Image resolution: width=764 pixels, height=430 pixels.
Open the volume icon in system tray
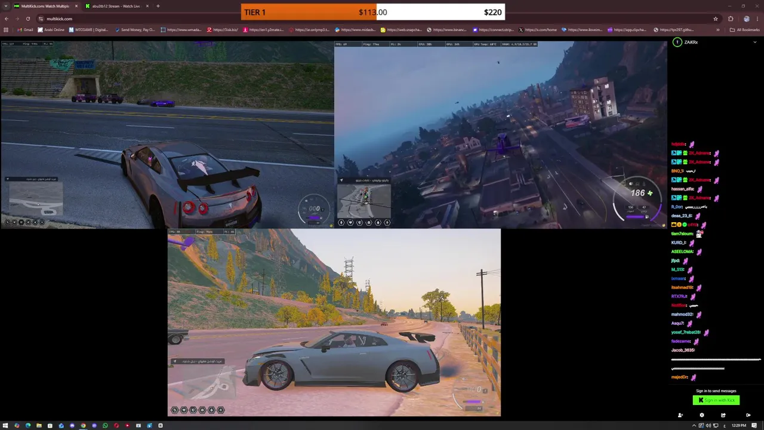(708, 425)
